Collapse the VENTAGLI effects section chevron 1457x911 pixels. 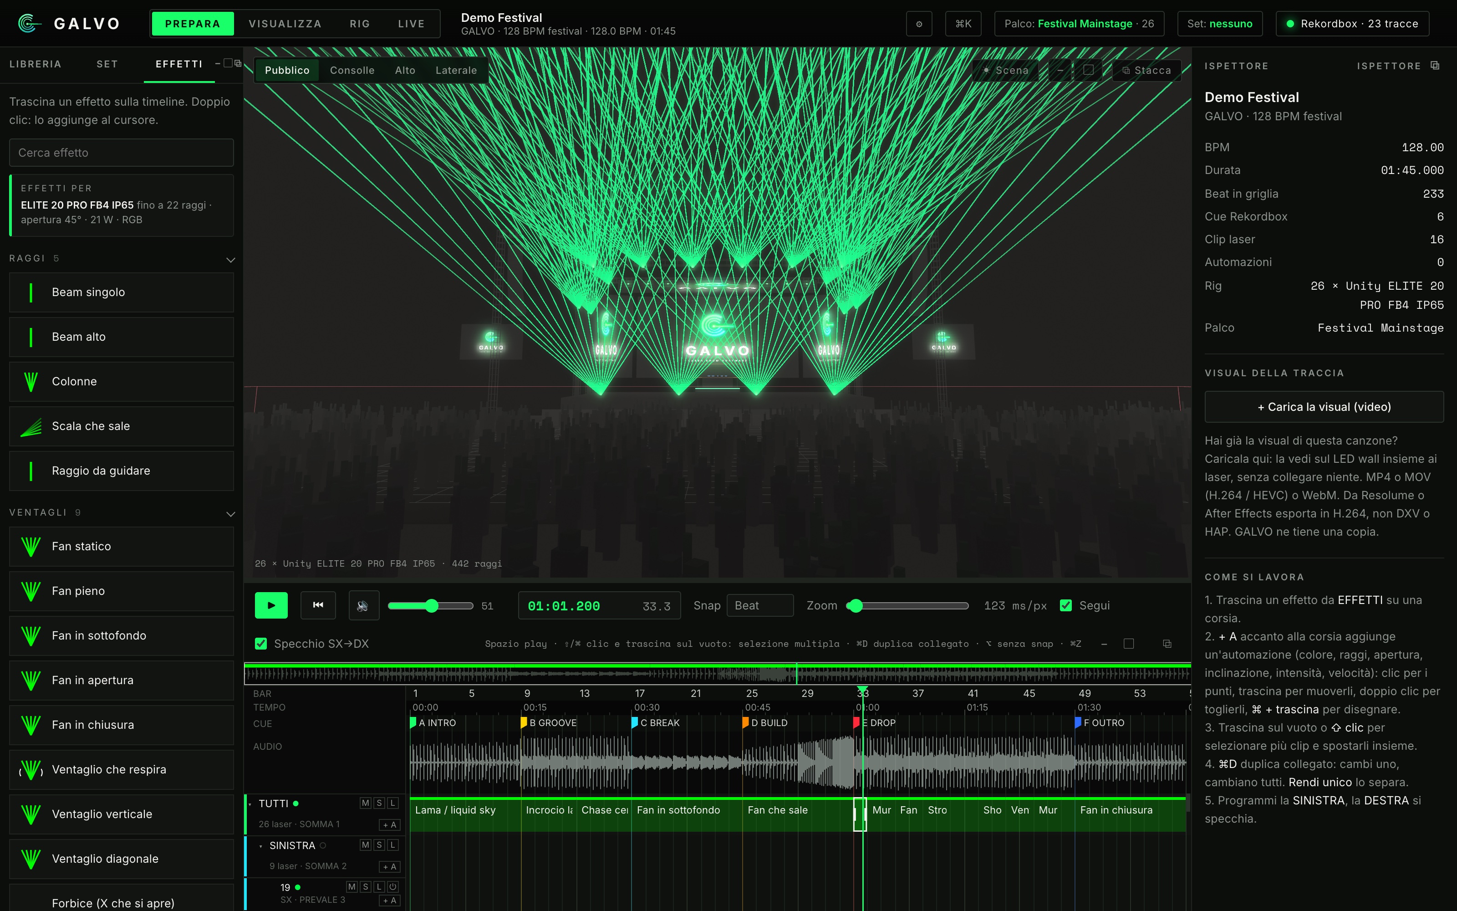(x=230, y=514)
